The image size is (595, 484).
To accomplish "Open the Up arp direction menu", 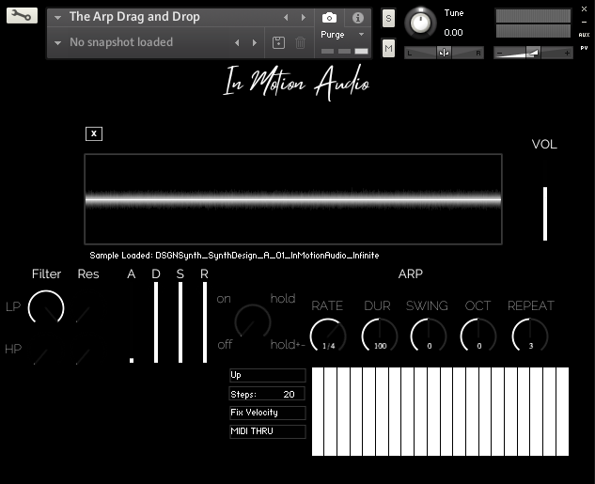I will coord(268,375).
